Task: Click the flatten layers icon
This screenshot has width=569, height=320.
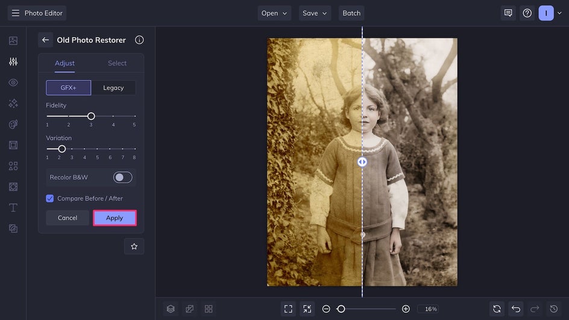Action: pos(189,309)
